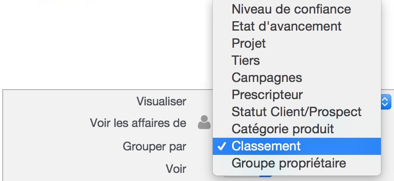The width and height of the screenshot is (394, 181).
Task: Select Statut Client/Prospect option
Action: [x=297, y=112]
